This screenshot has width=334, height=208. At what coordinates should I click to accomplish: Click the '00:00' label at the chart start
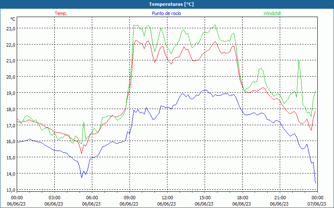(17, 198)
